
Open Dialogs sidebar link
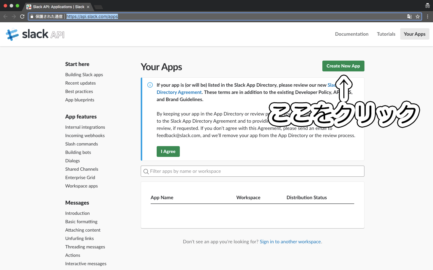tap(72, 161)
